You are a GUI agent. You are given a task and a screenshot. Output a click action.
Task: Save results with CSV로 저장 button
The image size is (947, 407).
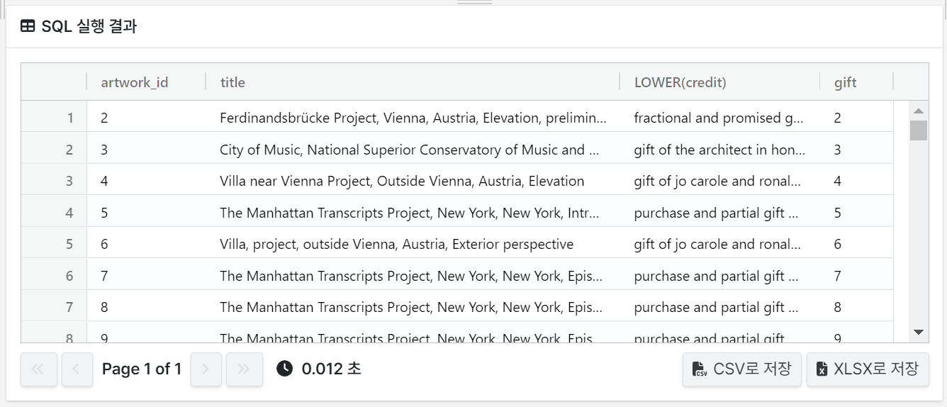click(742, 369)
